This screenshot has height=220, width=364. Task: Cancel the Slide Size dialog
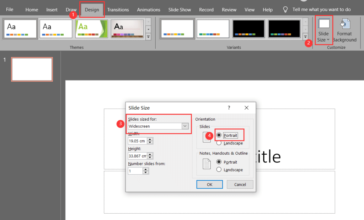240,184
